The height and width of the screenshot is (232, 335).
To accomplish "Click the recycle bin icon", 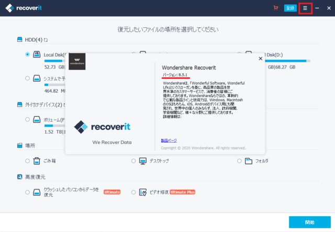I will (37, 161).
